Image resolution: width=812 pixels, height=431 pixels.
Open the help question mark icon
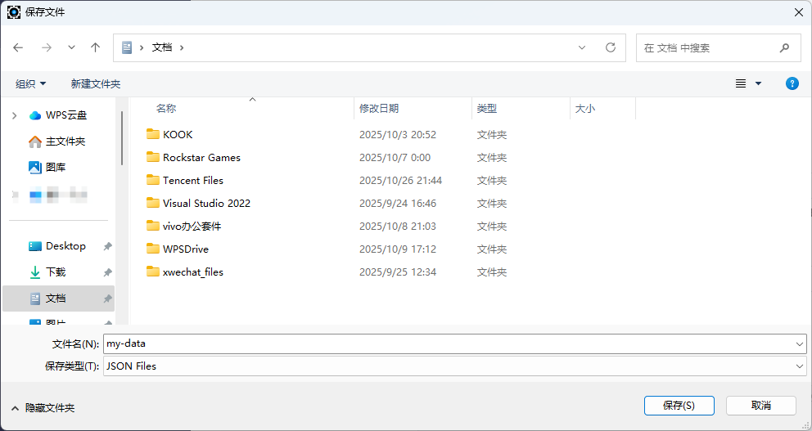coord(792,83)
